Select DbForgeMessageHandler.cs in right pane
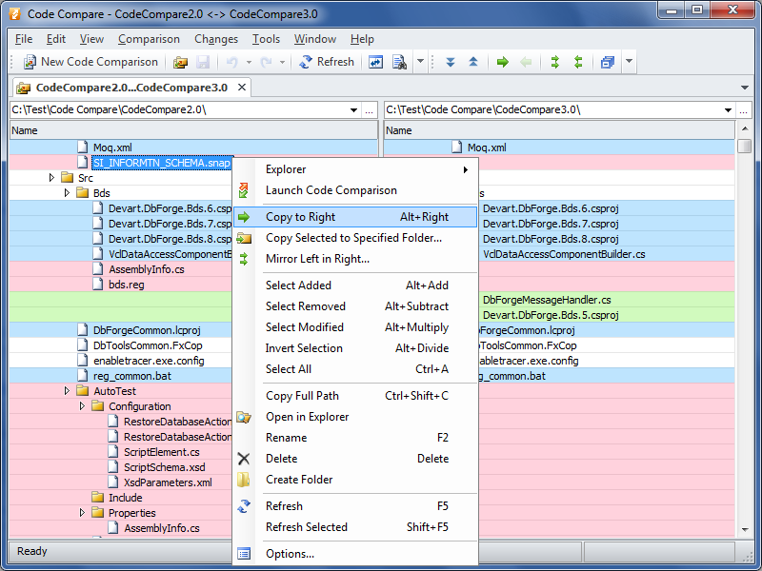762x571 pixels. 547,300
